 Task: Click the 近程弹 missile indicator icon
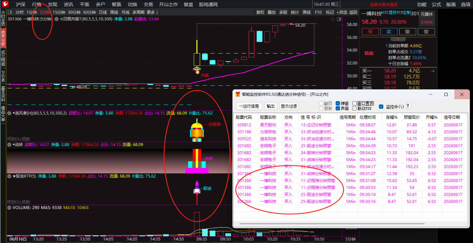click(x=197, y=130)
